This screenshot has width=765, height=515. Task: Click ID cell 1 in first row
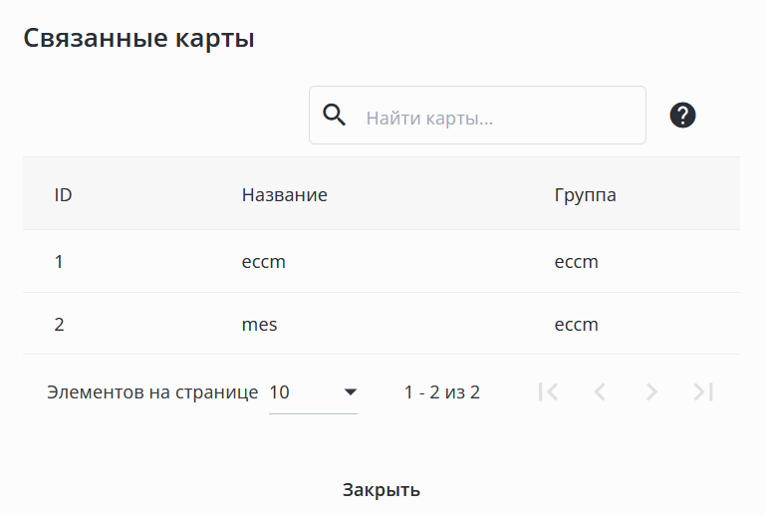(x=59, y=262)
